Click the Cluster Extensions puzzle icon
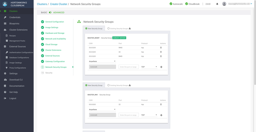256x132 pixels. [x=5, y=30]
